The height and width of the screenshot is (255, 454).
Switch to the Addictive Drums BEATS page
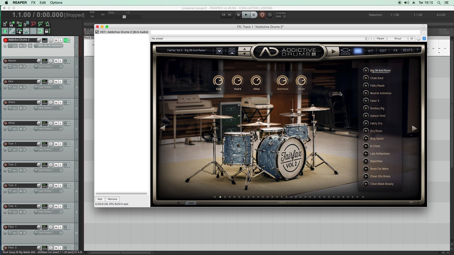pyautogui.click(x=408, y=50)
